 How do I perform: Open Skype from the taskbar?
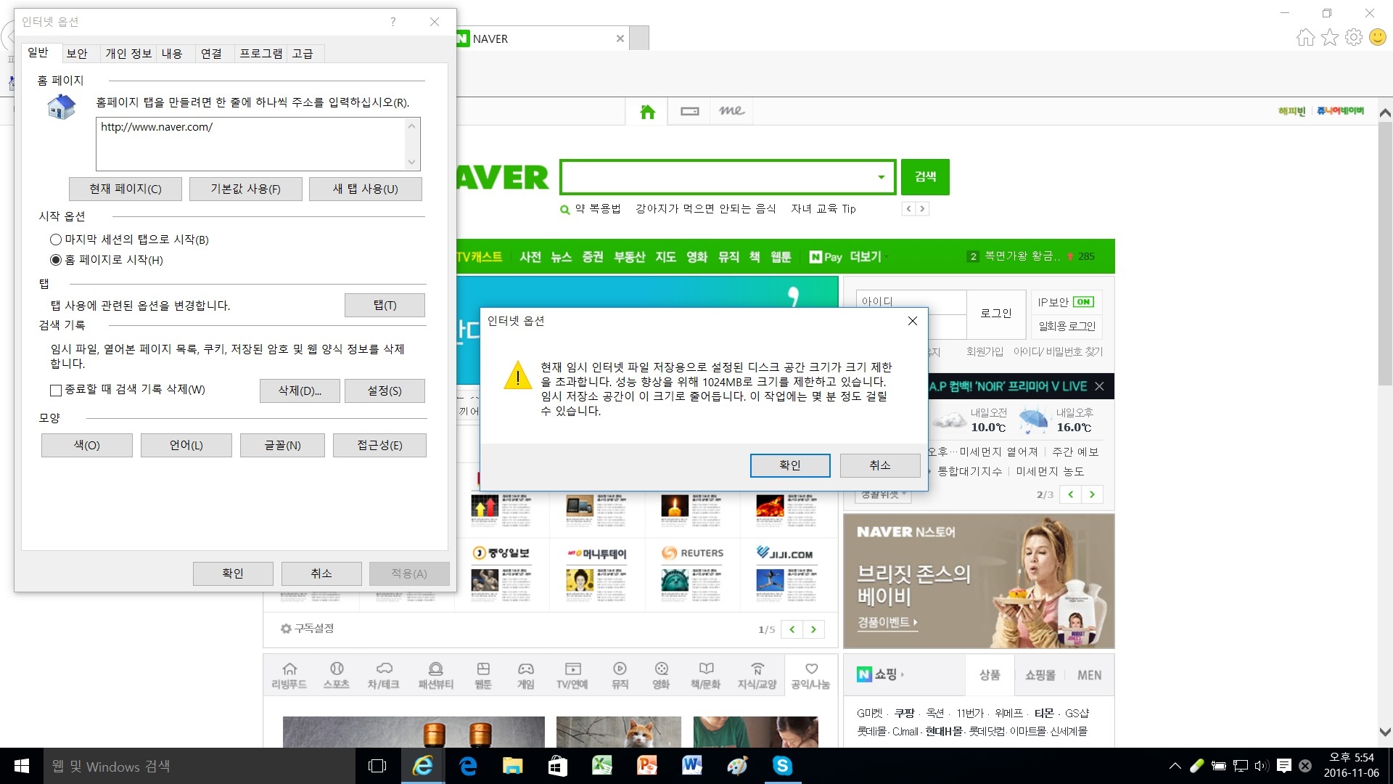[782, 766]
